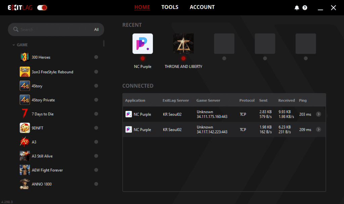
Task: Open the All filter in search bar
Action: tap(96, 30)
